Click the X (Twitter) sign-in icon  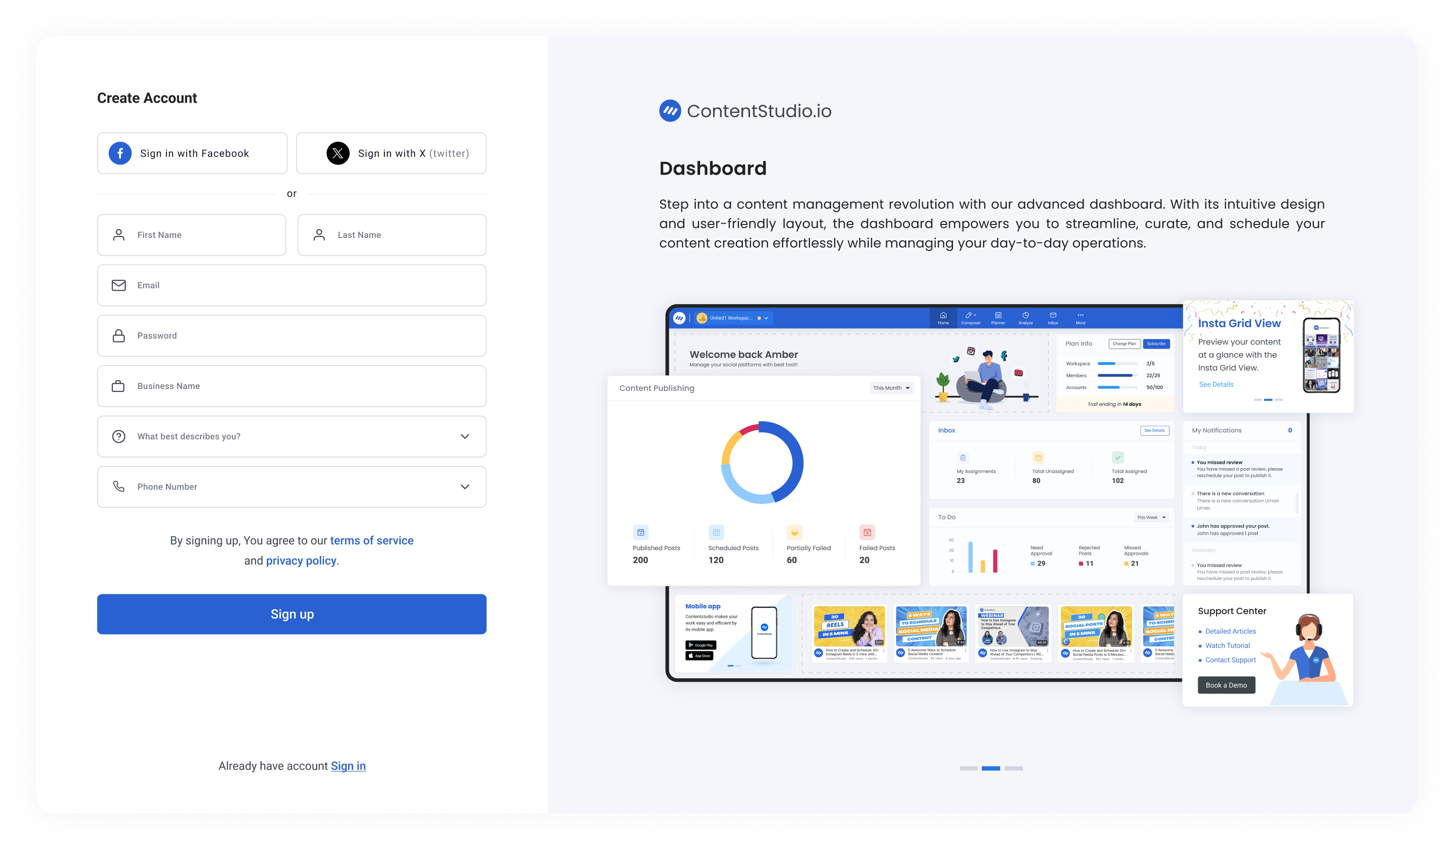[x=337, y=153]
